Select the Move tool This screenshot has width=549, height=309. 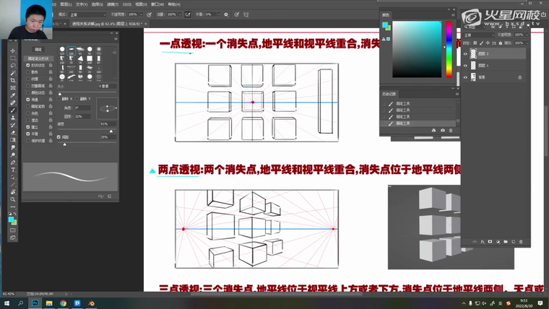tap(13, 51)
